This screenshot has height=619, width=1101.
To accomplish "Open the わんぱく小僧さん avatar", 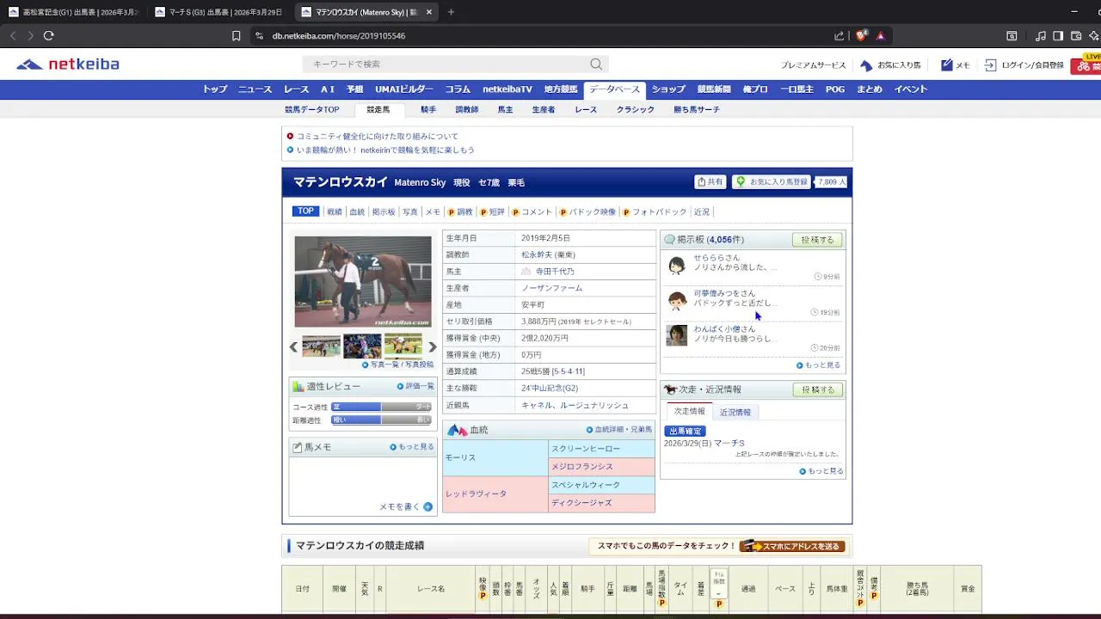I will [677, 335].
